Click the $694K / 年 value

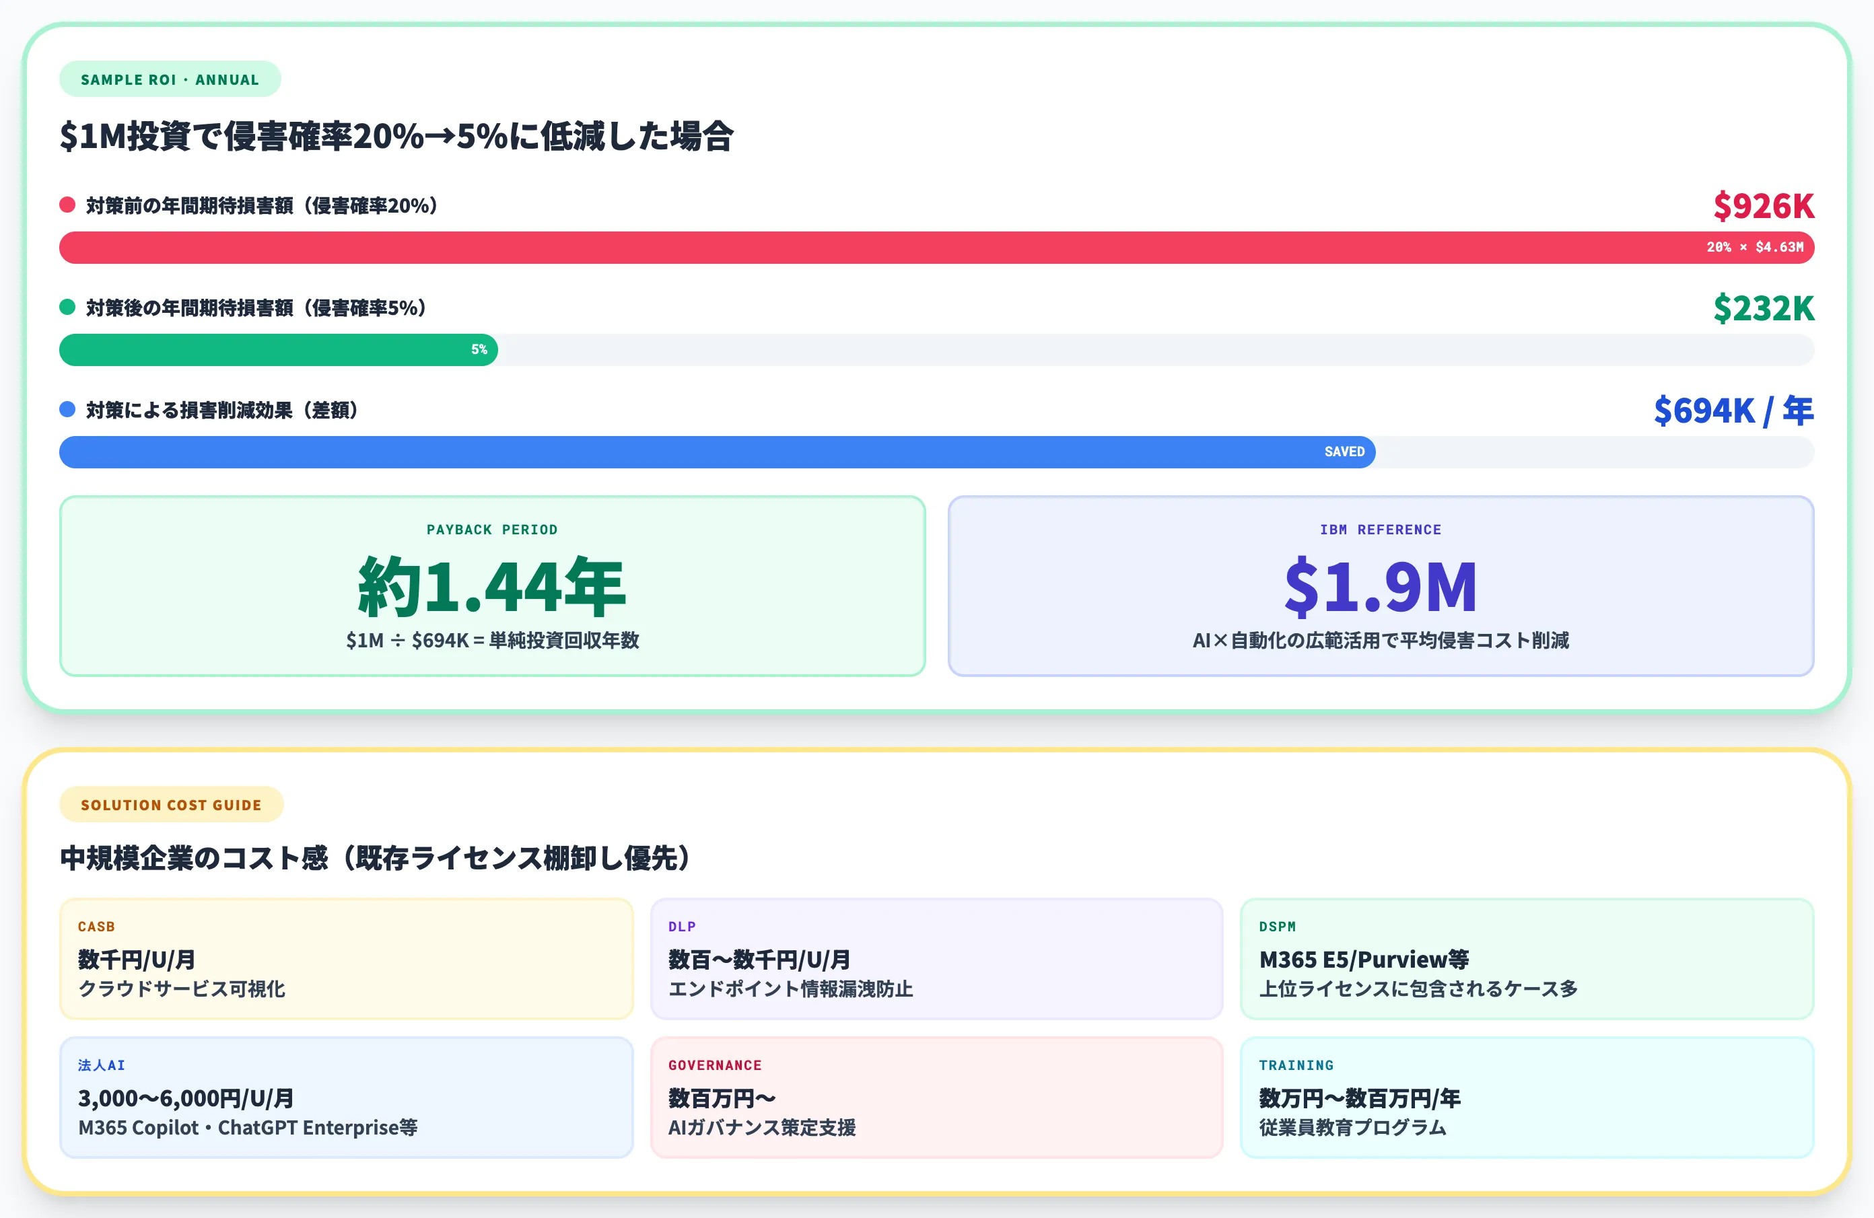(1734, 411)
